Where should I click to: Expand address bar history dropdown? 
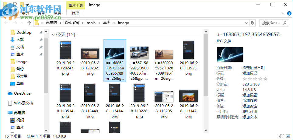click(246, 23)
